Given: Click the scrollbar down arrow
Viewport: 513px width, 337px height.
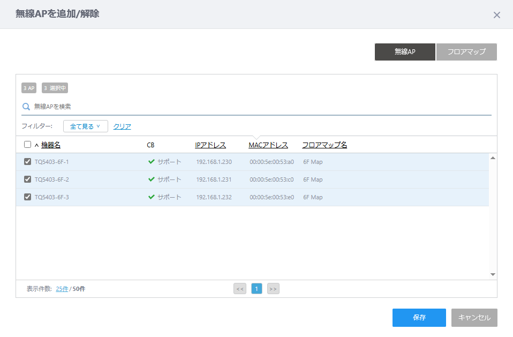Looking at the screenshot, I should click(x=493, y=274).
